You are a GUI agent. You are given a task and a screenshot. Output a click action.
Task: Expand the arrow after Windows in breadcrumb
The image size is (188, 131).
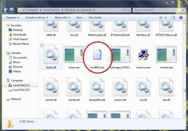[78, 10]
